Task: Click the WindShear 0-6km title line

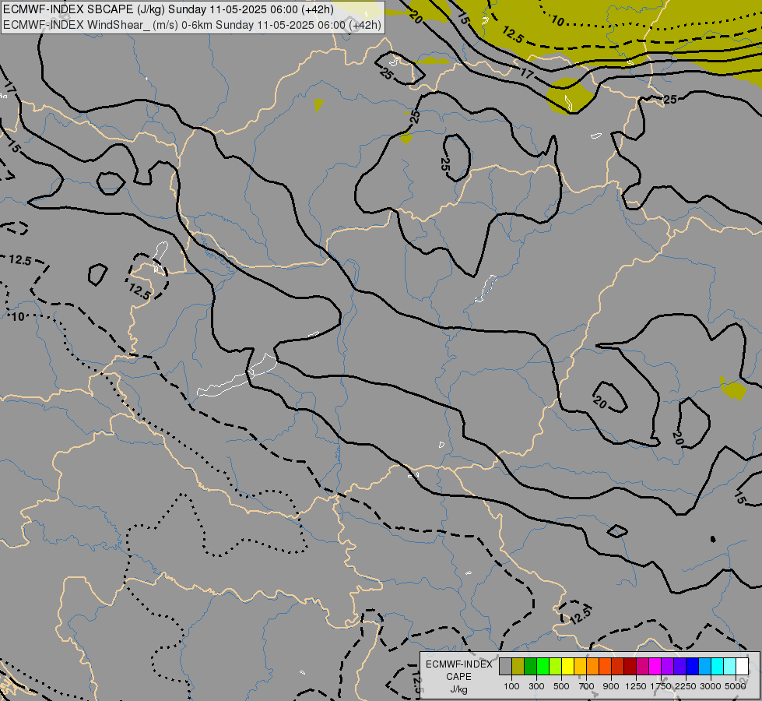Action: pyautogui.click(x=192, y=25)
